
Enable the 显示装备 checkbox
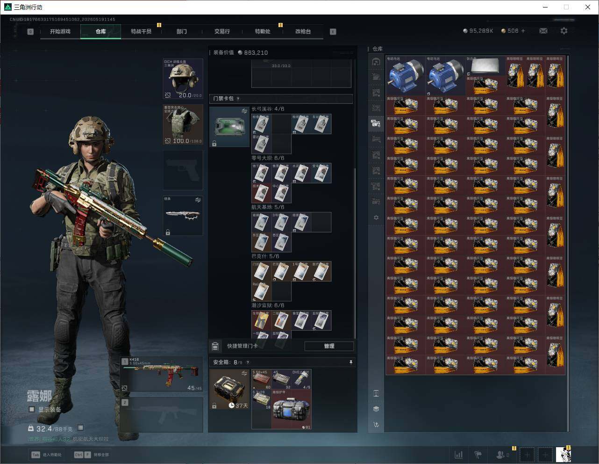[x=32, y=409]
